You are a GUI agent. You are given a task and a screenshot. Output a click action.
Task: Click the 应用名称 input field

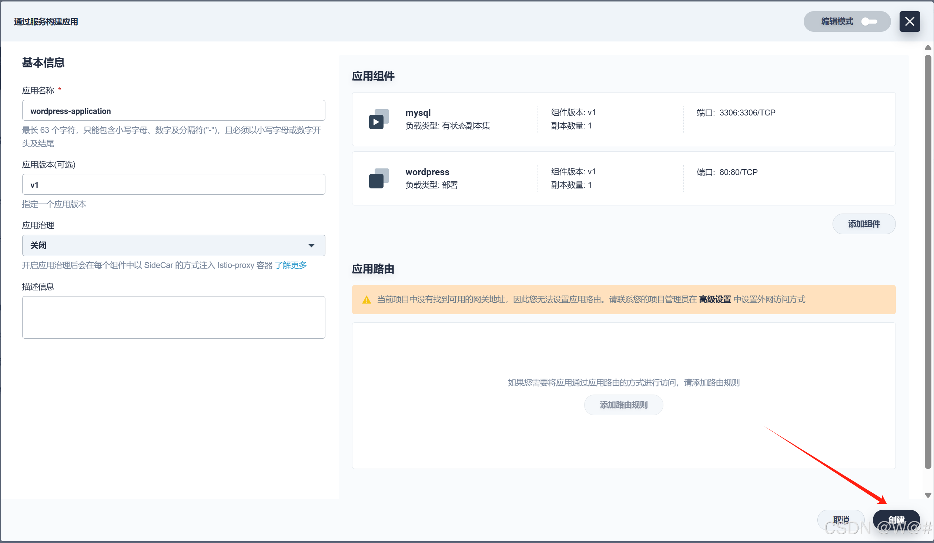click(x=174, y=110)
